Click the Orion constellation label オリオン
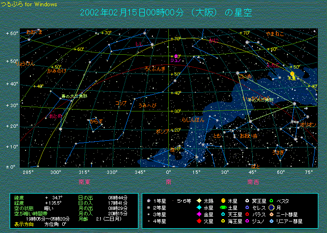 click(x=309, y=124)
